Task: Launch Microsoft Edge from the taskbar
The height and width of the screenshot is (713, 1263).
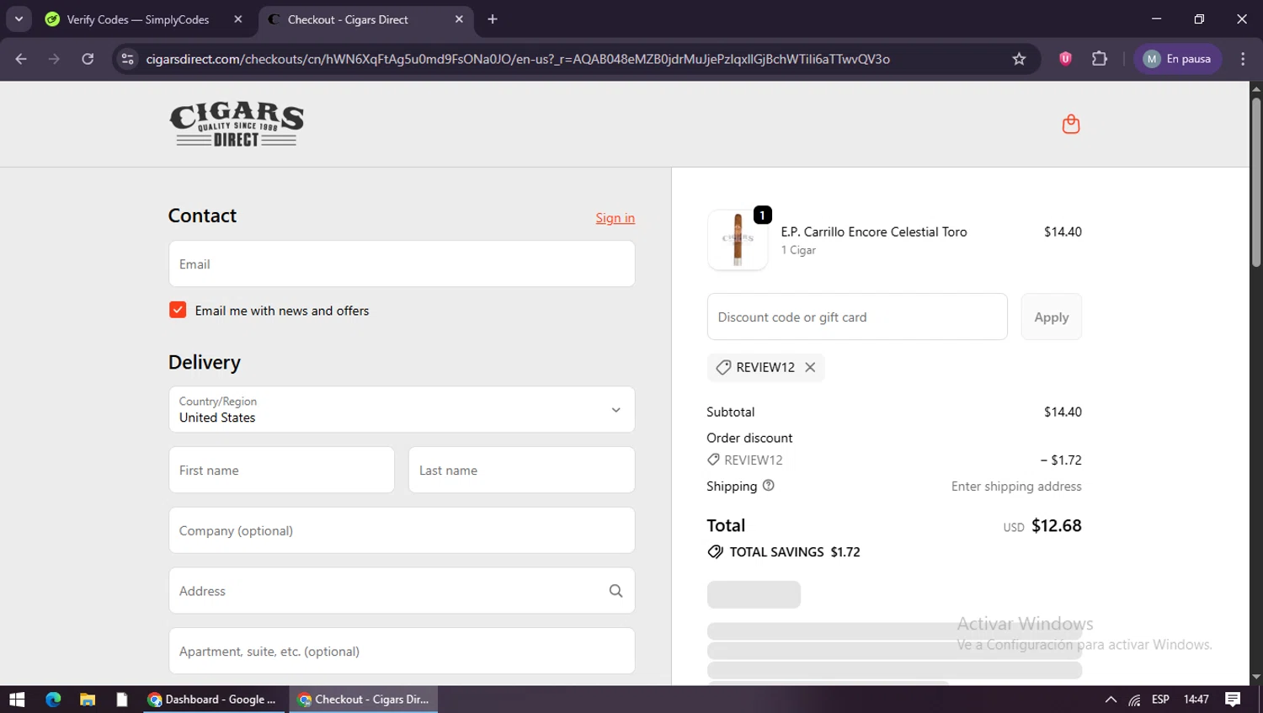Action: [53, 700]
